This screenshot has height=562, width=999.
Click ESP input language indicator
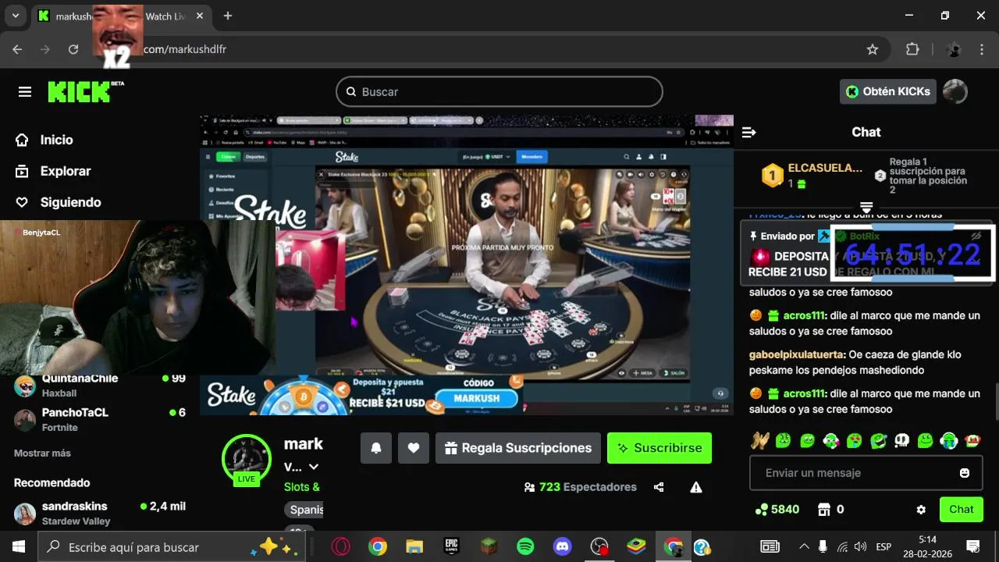(883, 546)
